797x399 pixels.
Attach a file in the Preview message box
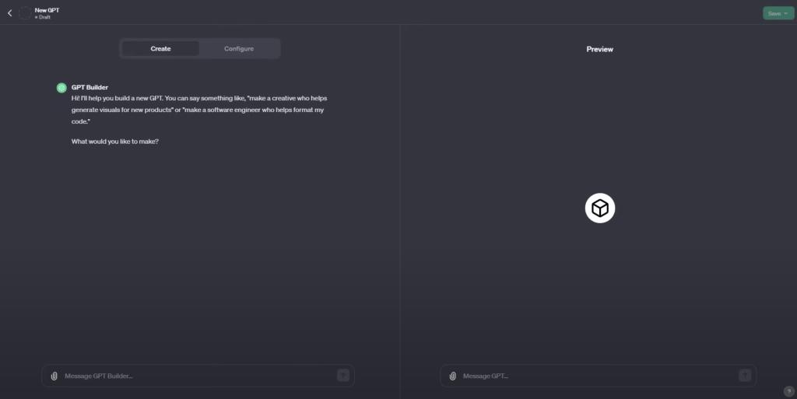coord(452,376)
